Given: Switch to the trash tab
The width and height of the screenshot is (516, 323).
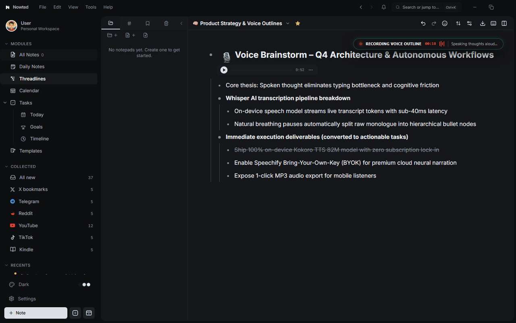Looking at the screenshot, I should [x=166, y=23].
